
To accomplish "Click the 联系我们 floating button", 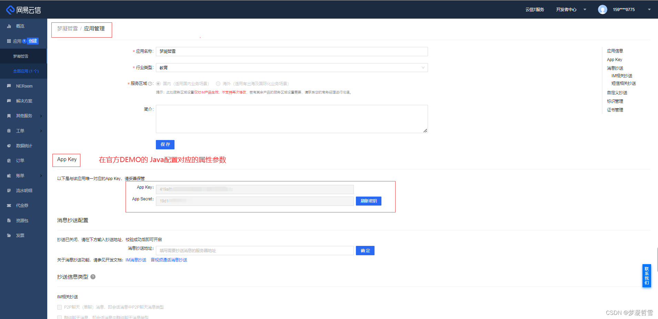I will click(x=647, y=276).
